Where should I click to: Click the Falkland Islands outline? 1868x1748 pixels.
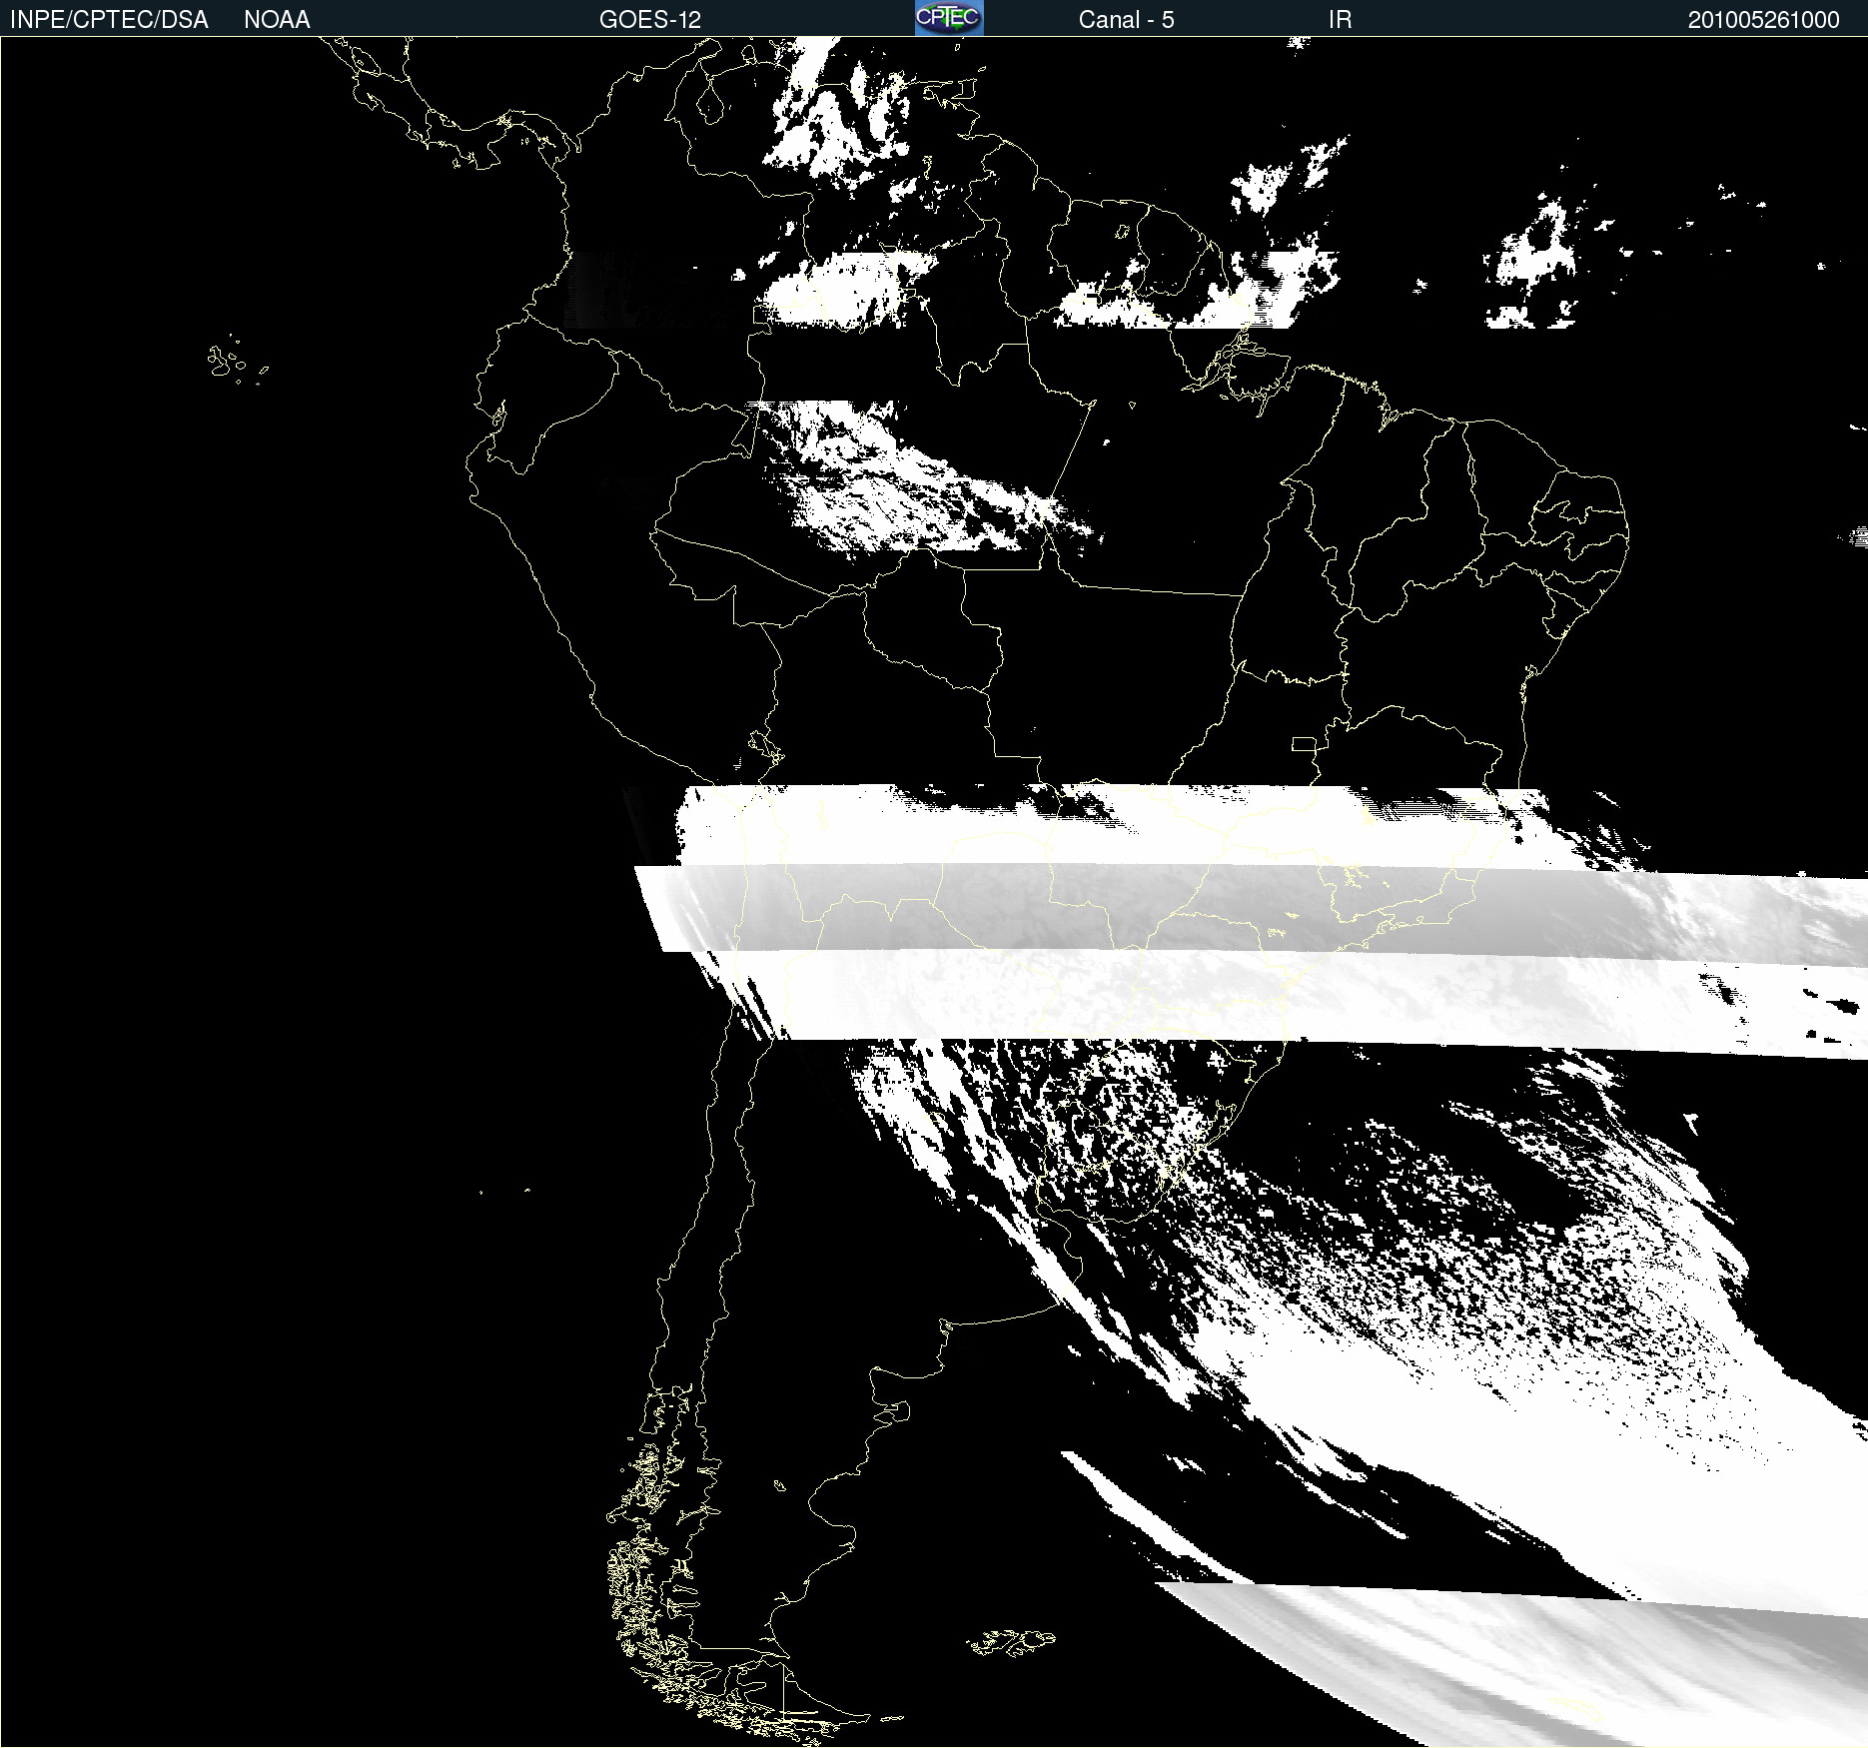tap(1011, 1642)
